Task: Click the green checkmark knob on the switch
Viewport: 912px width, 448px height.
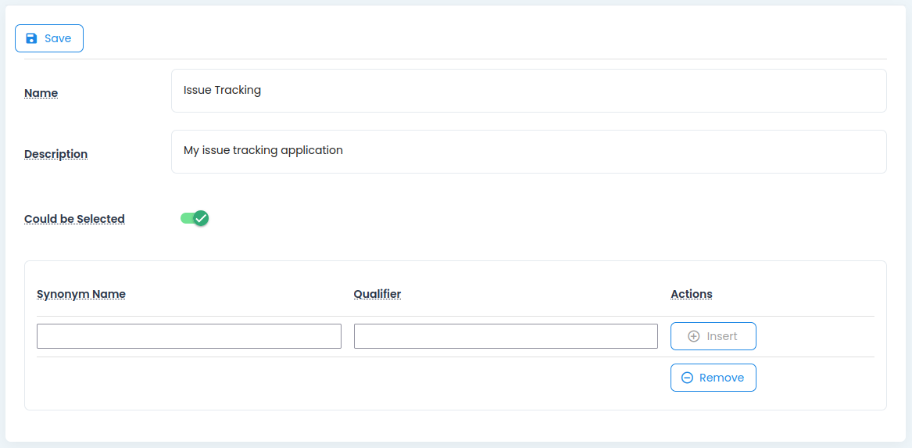Action: (x=201, y=218)
